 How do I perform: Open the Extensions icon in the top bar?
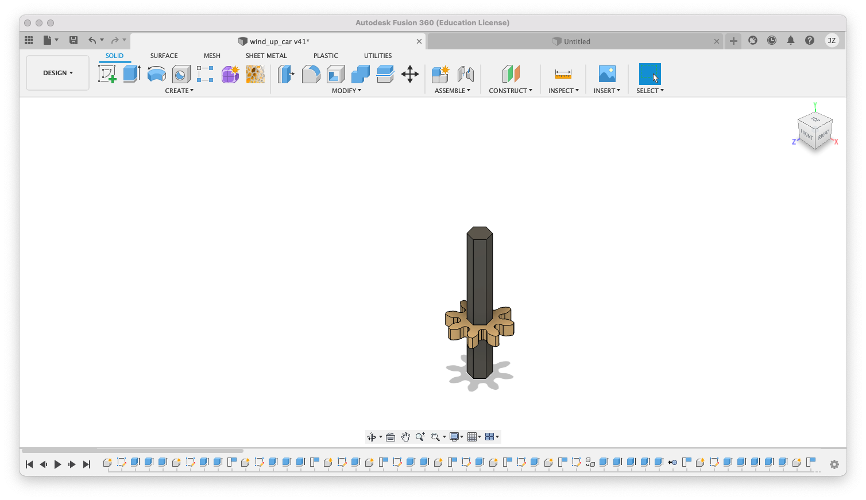coord(753,40)
